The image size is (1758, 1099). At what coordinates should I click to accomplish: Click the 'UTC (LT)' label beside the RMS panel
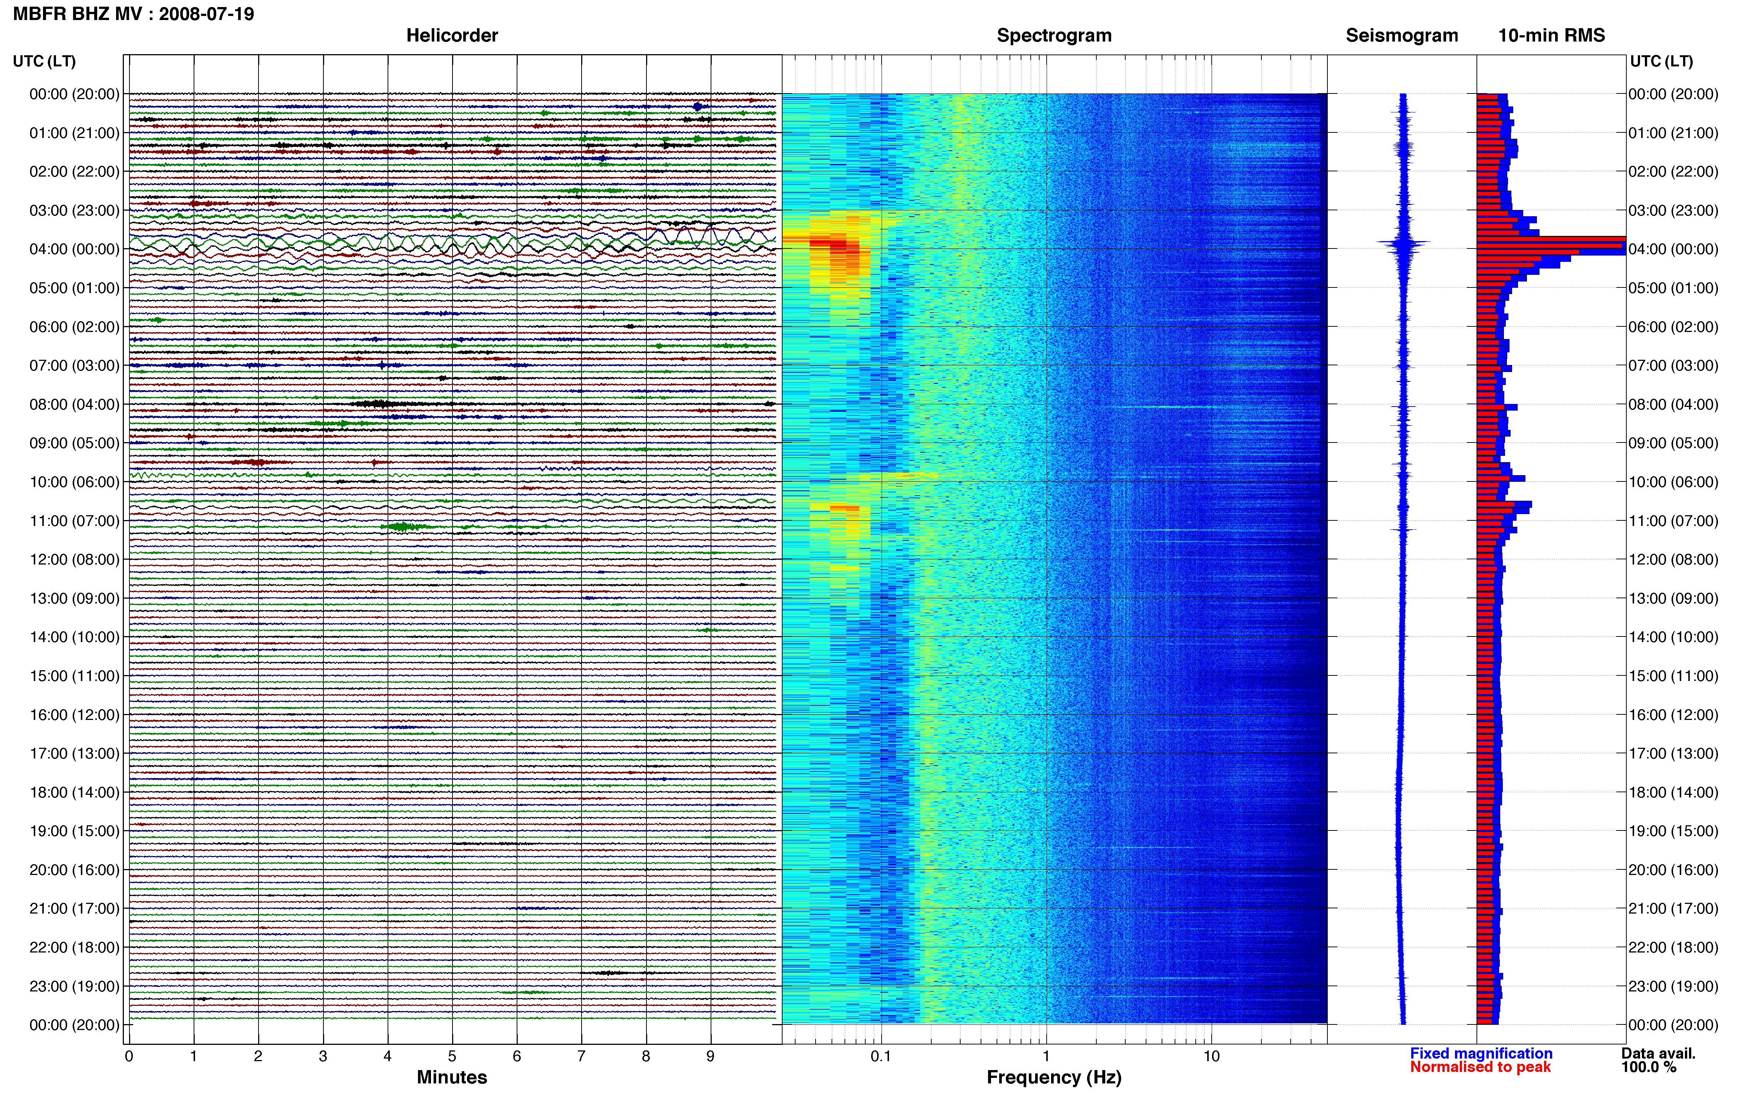click(1661, 61)
